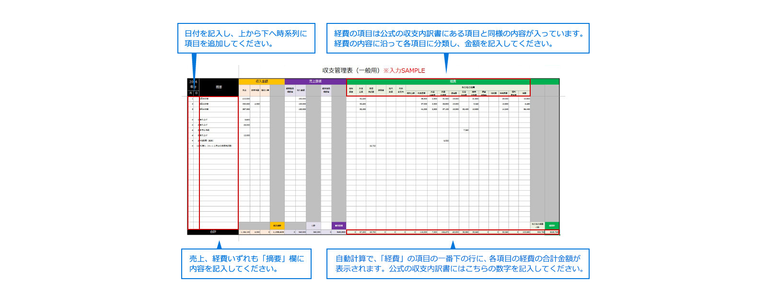Click the purple 差引原価 cell near totals
The height and width of the screenshot is (303, 767).
pos(338,226)
